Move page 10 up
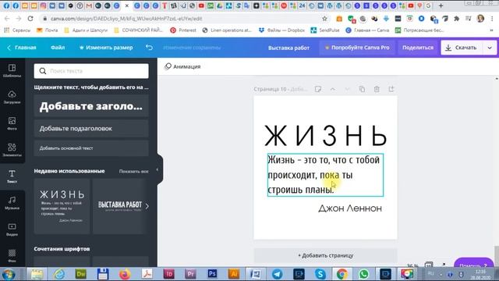The height and width of the screenshot is (281, 499). click(x=333, y=89)
